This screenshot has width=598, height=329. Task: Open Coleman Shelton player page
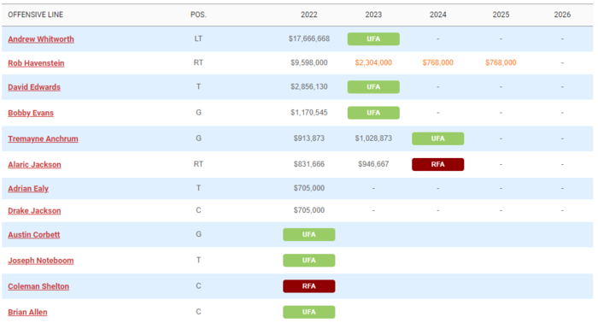point(38,286)
